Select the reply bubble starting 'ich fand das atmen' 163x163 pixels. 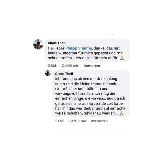coord(91,93)
